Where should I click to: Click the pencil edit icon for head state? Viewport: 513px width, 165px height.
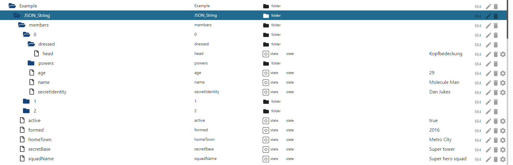(488, 54)
